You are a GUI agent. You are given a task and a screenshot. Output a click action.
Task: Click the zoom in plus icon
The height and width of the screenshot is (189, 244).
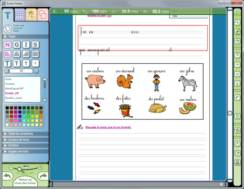[40, 168]
